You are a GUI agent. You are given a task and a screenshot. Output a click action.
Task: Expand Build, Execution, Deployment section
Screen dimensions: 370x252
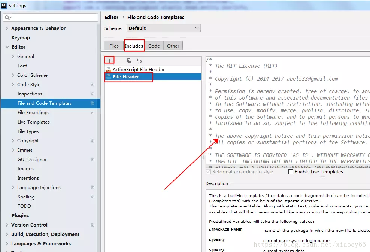(7, 234)
